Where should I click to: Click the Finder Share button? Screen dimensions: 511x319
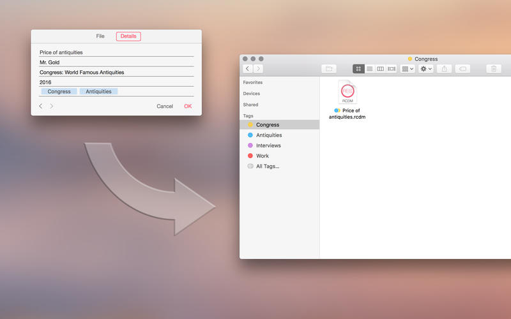(x=444, y=69)
